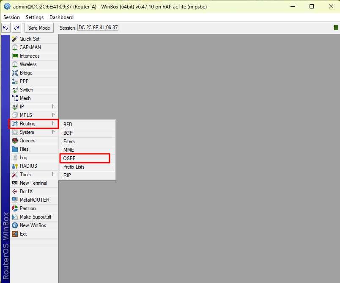Click the Interfaces icon in sidebar
The width and height of the screenshot is (340, 283).
[x=15, y=56]
